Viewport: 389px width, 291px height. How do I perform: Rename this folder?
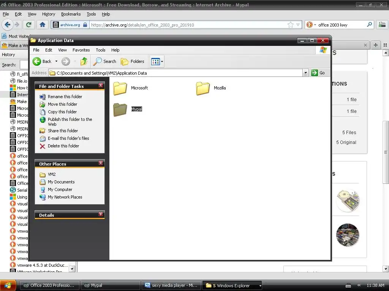point(65,97)
